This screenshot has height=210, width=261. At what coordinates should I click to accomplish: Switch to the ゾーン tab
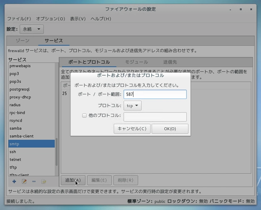click(x=23, y=41)
